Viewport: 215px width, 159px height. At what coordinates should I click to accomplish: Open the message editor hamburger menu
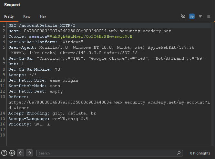(209, 16)
